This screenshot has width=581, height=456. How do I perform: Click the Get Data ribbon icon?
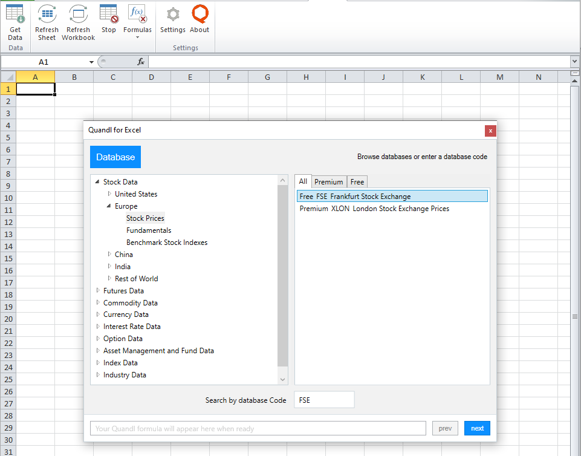(15, 22)
